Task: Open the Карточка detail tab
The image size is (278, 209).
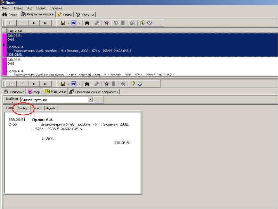Action: click(x=56, y=92)
